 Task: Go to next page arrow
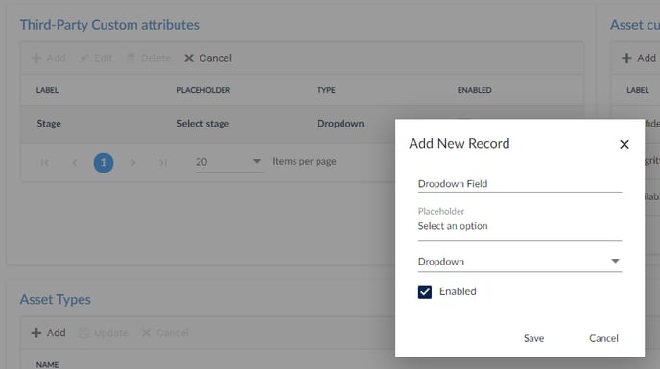coord(133,162)
